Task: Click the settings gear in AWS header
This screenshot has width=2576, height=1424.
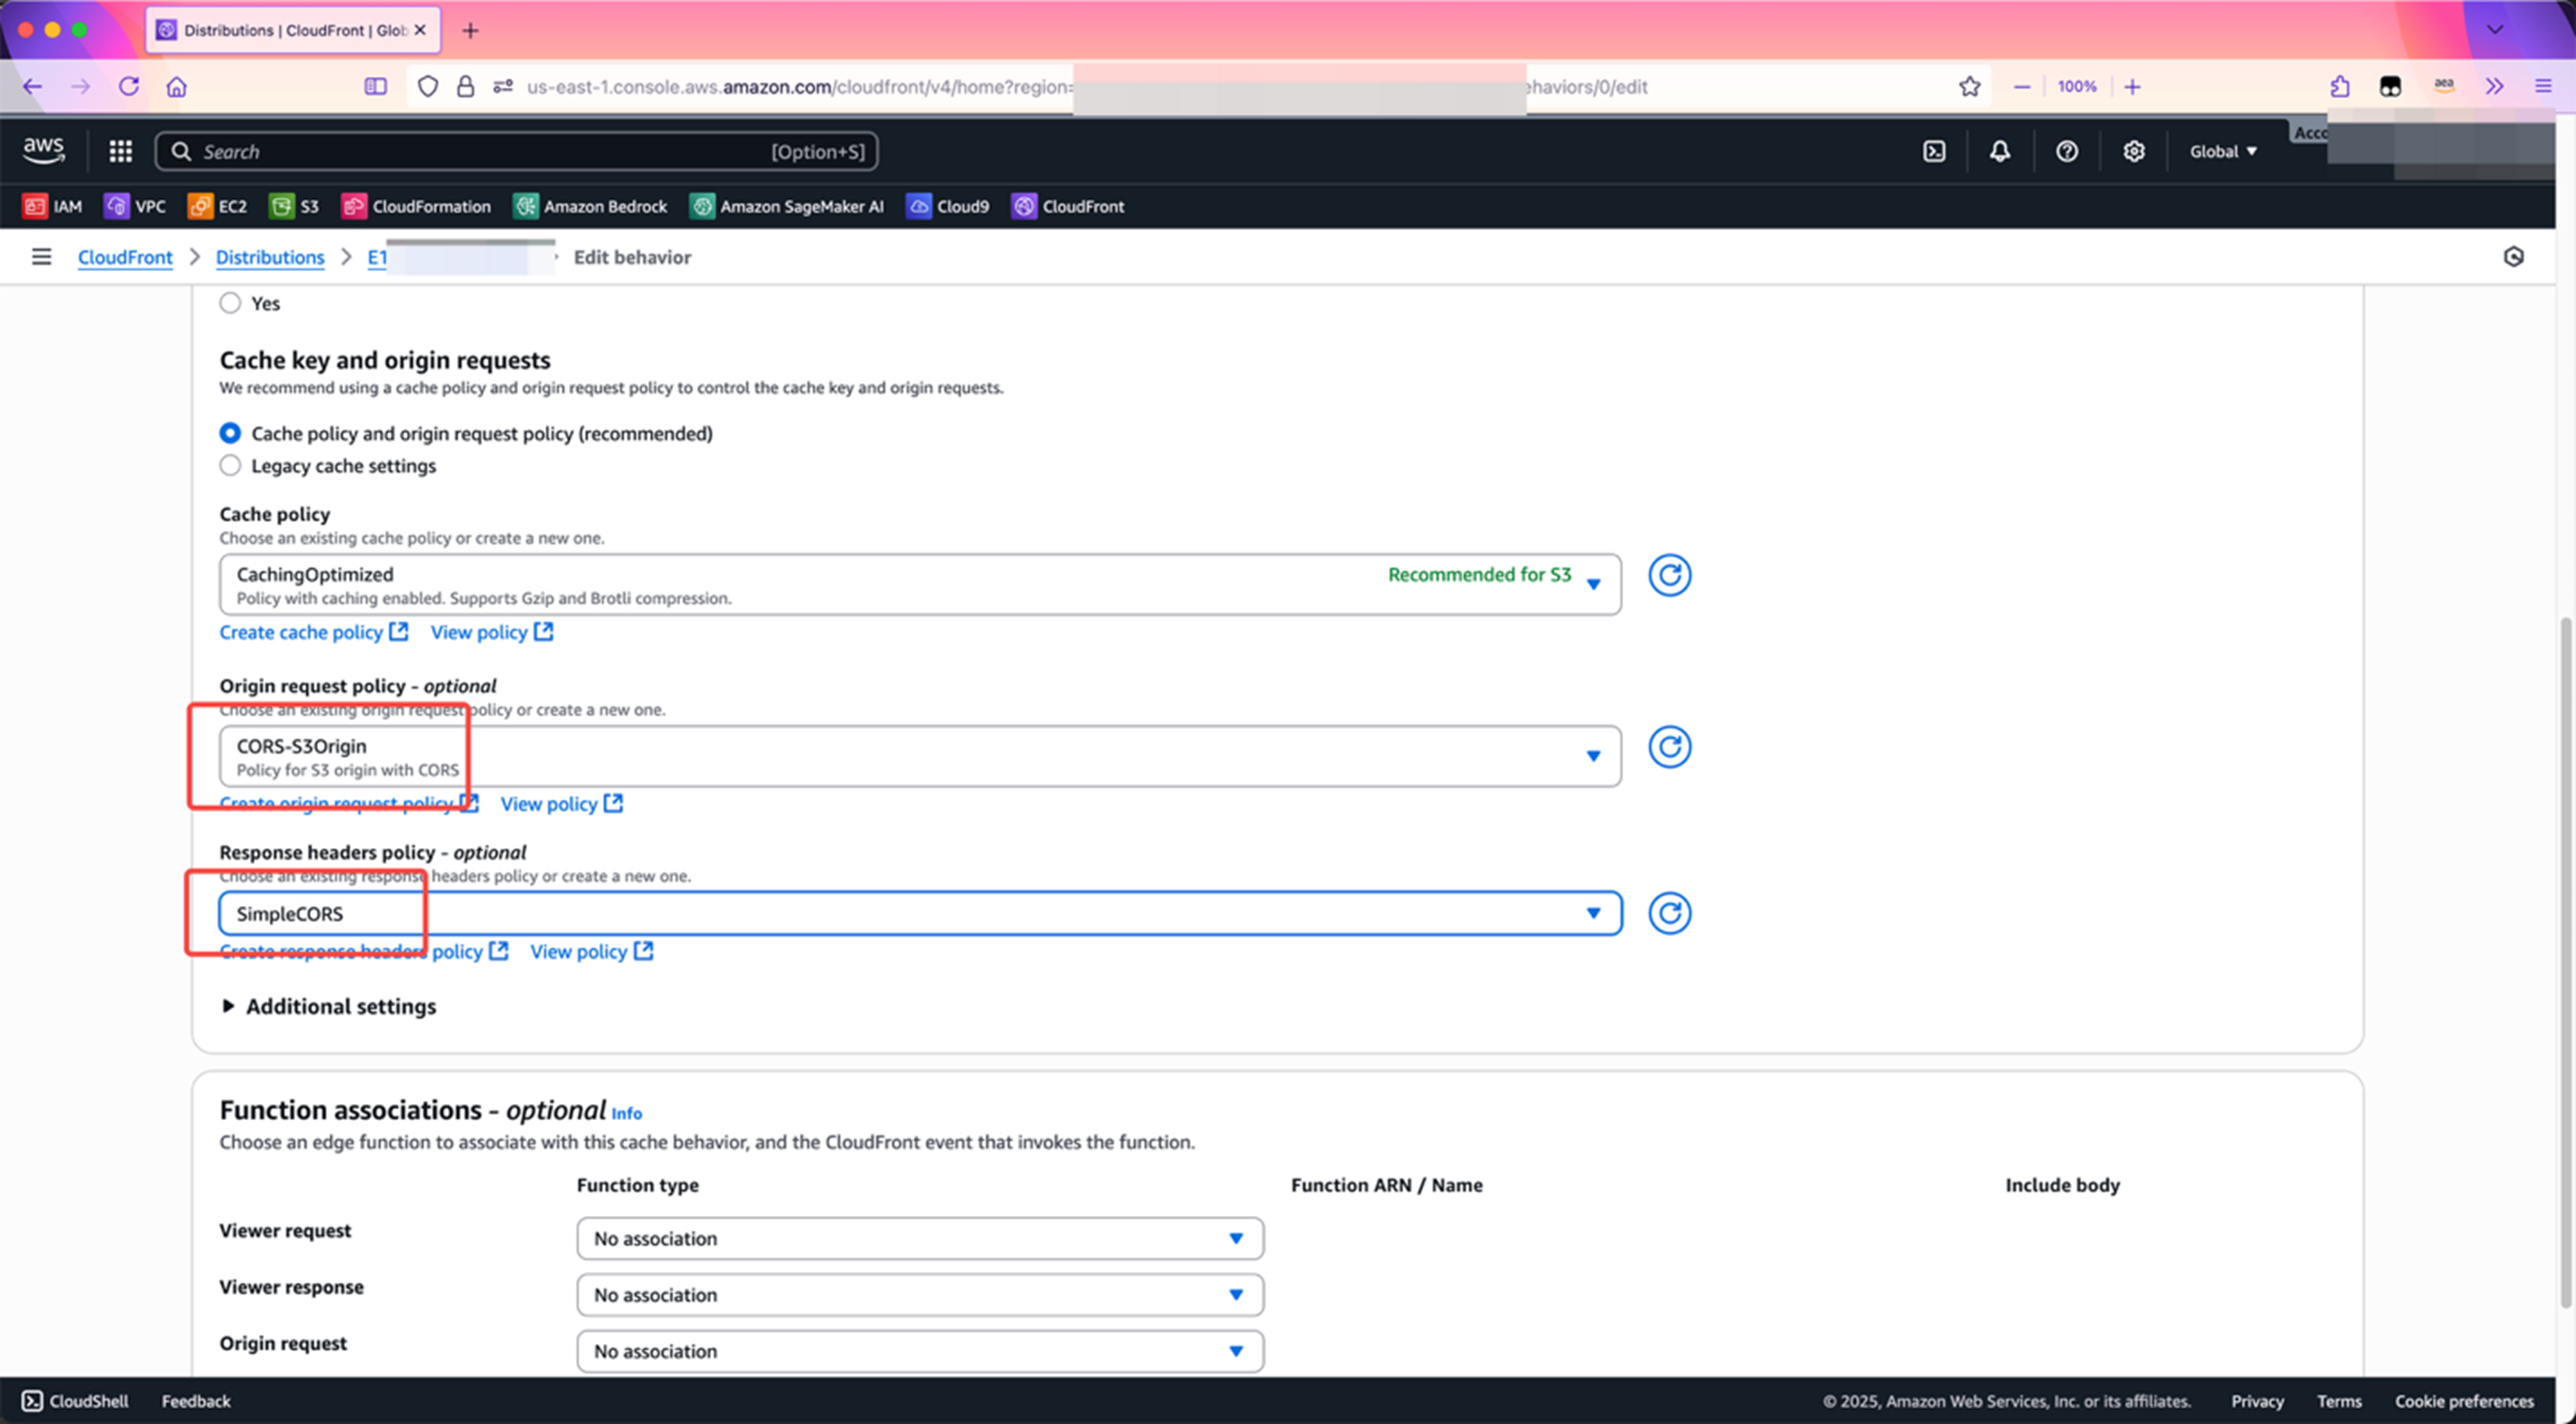Action: (2133, 151)
